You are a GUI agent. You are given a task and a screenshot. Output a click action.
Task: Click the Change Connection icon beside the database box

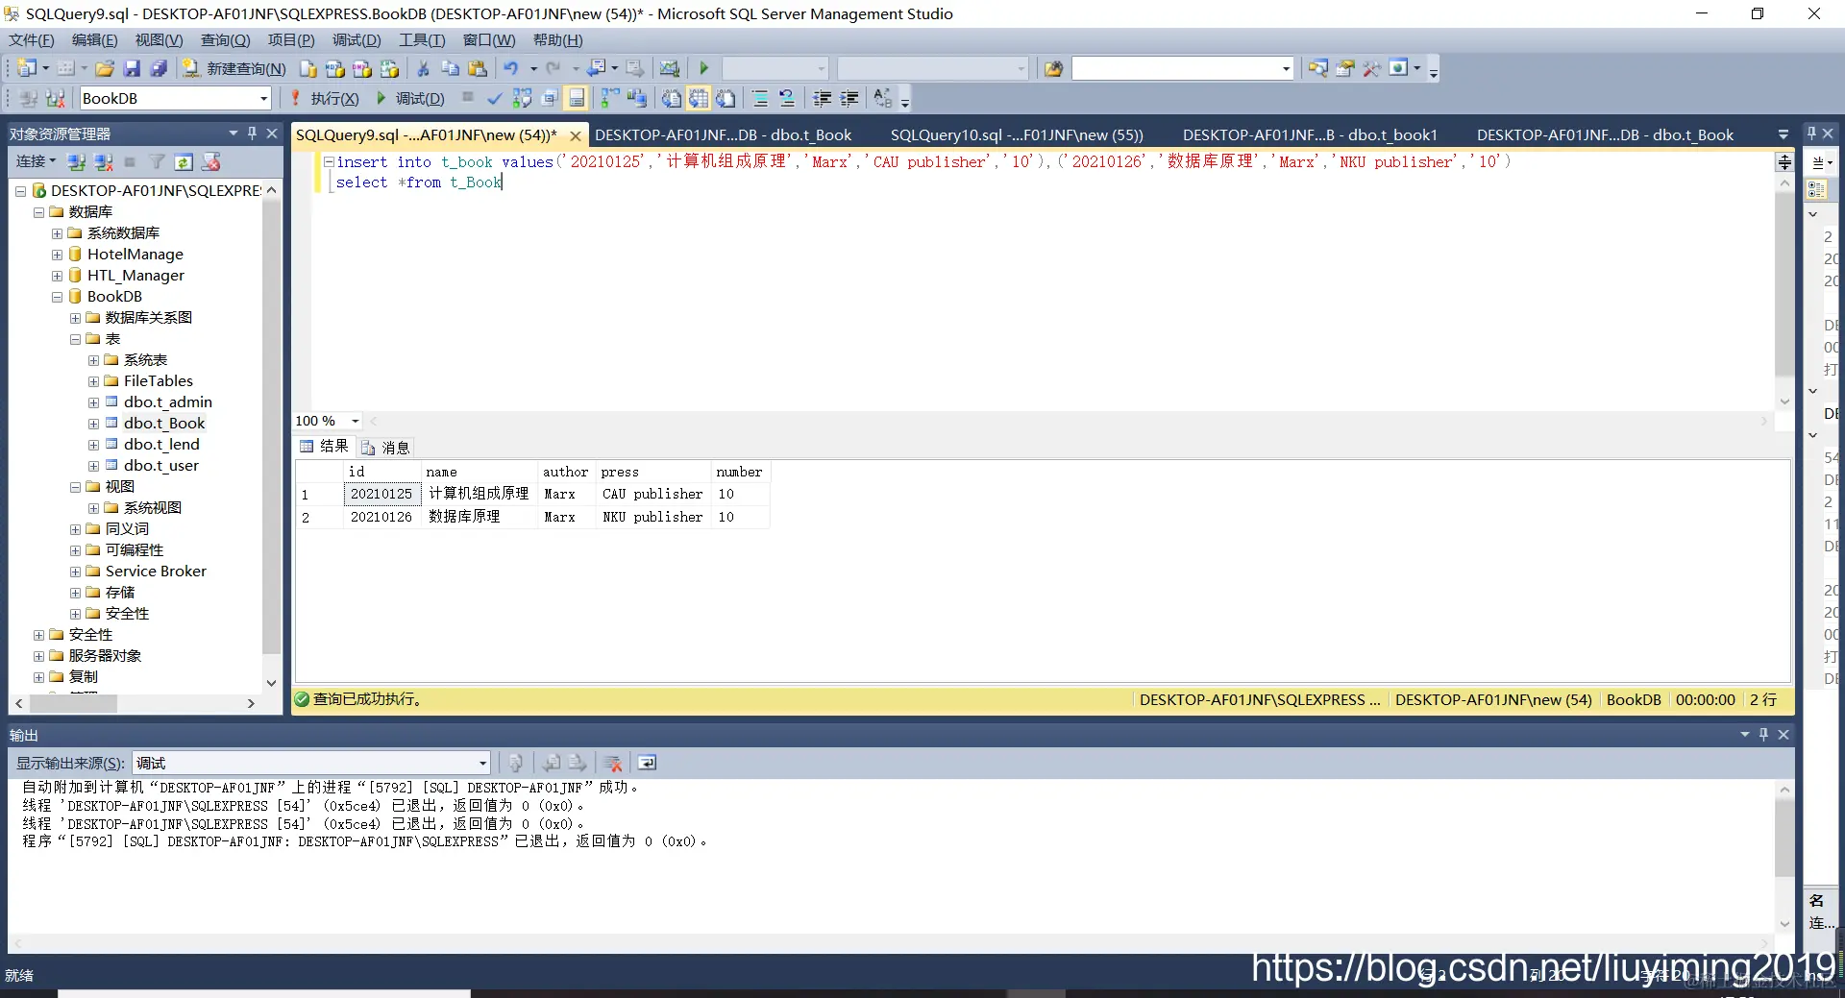click(56, 98)
